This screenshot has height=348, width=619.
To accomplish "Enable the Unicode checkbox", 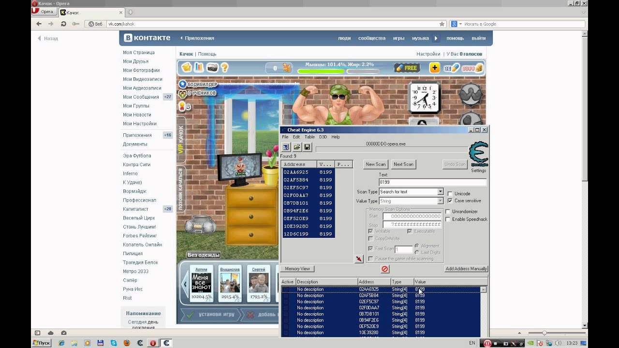I will 450,194.
